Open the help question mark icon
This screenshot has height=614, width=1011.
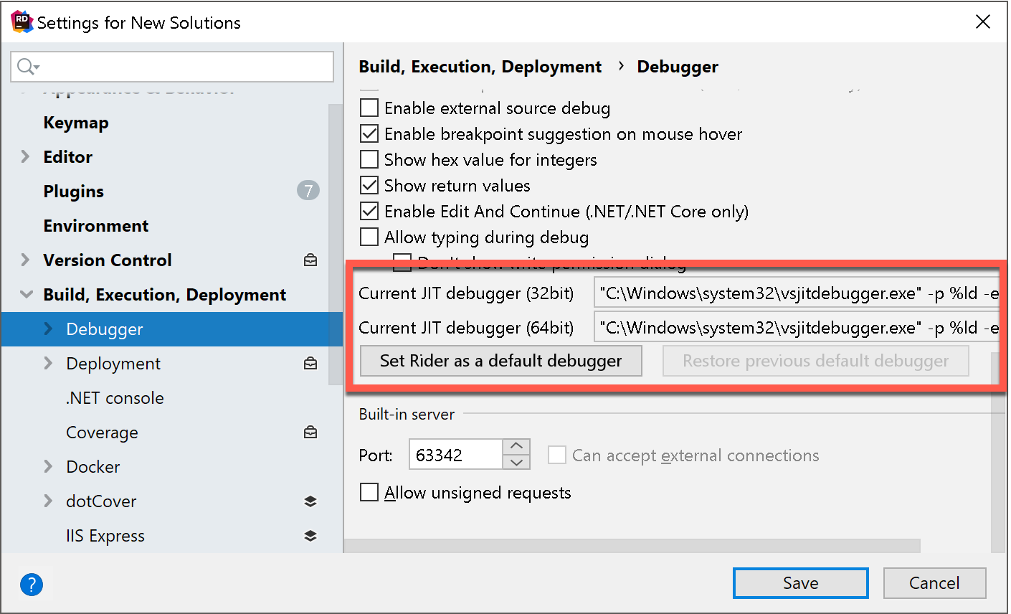click(x=32, y=585)
